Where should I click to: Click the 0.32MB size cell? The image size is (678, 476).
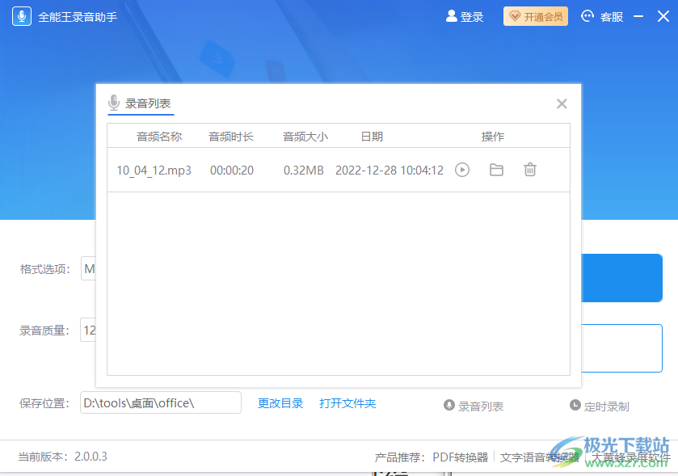[304, 171]
